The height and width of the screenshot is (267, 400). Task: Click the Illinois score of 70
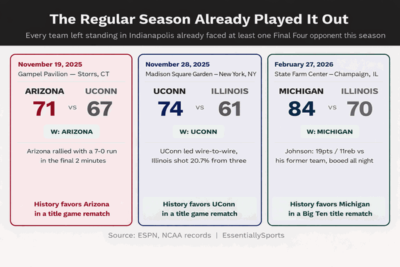[357, 108]
